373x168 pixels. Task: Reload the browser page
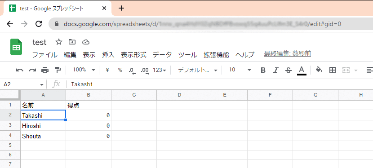click(39, 24)
